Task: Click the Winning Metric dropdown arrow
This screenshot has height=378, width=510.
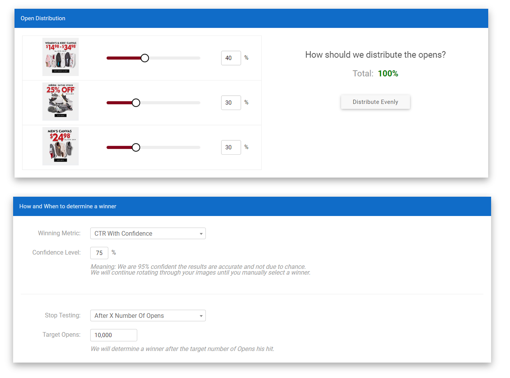Action: pos(201,233)
